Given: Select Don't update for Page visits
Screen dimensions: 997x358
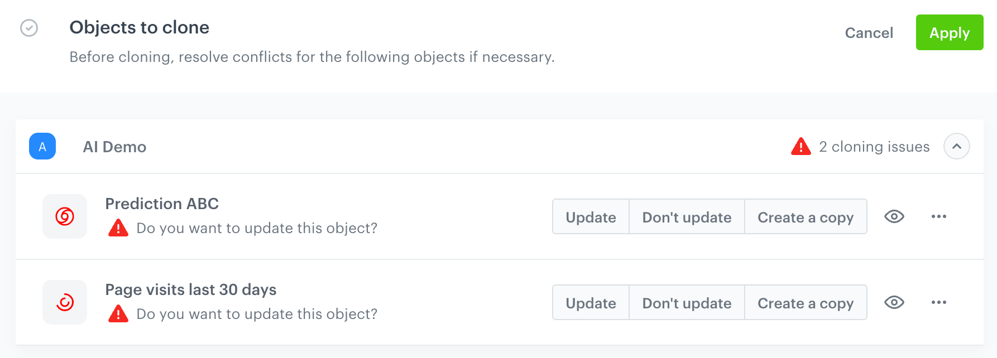Looking at the screenshot, I should pyautogui.click(x=687, y=303).
